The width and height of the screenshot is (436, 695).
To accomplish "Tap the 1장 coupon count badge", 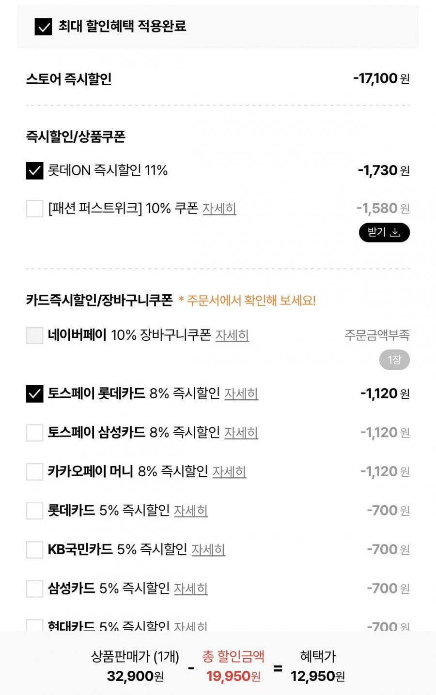I will [x=394, y=360].
